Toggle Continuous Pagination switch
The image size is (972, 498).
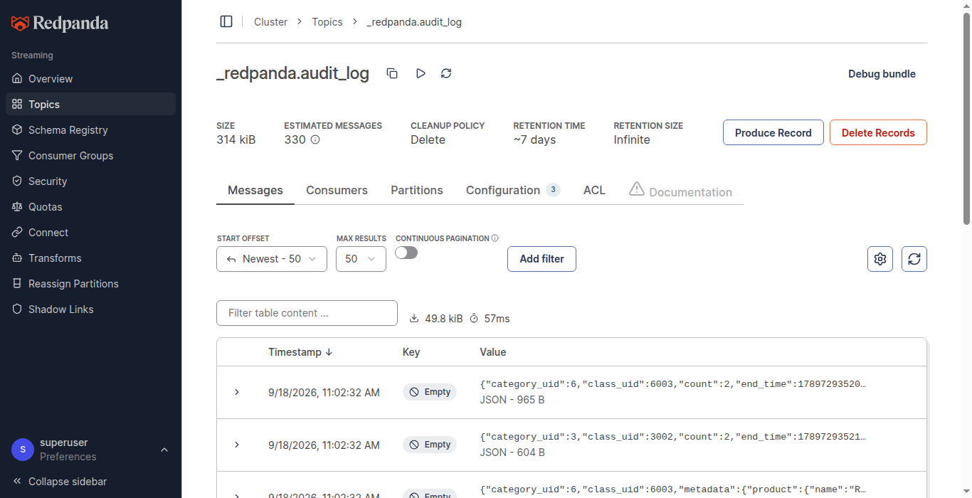[406, 253]
